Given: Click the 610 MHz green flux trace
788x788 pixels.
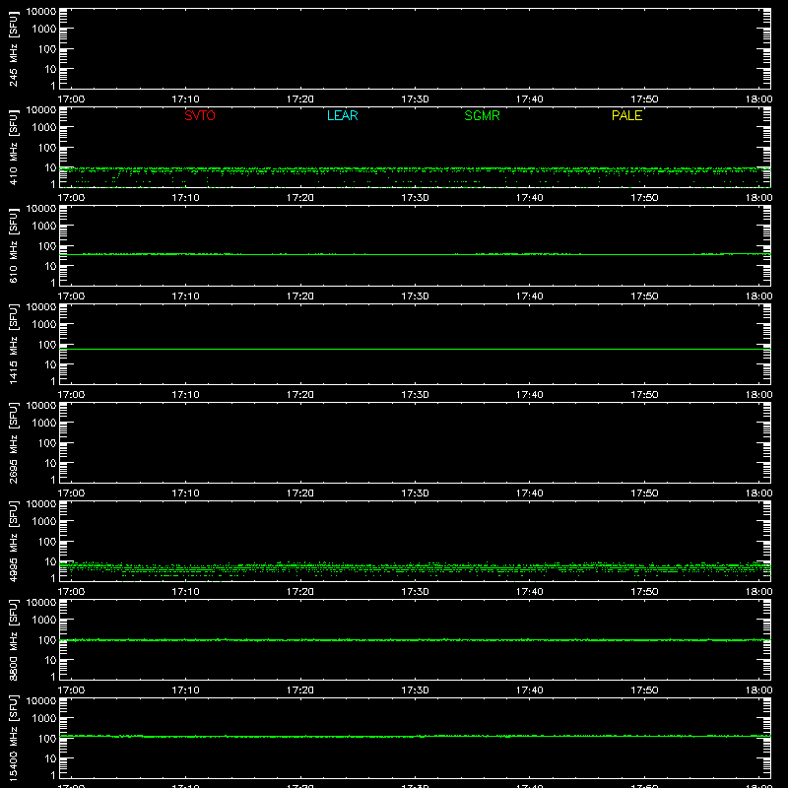Looking at the screenshot, I should click(x=415, y=254).
